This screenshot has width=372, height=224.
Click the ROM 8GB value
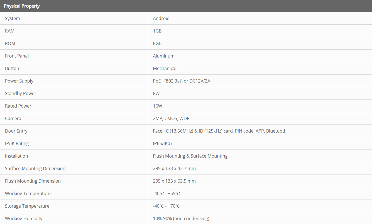pos(157,43)
